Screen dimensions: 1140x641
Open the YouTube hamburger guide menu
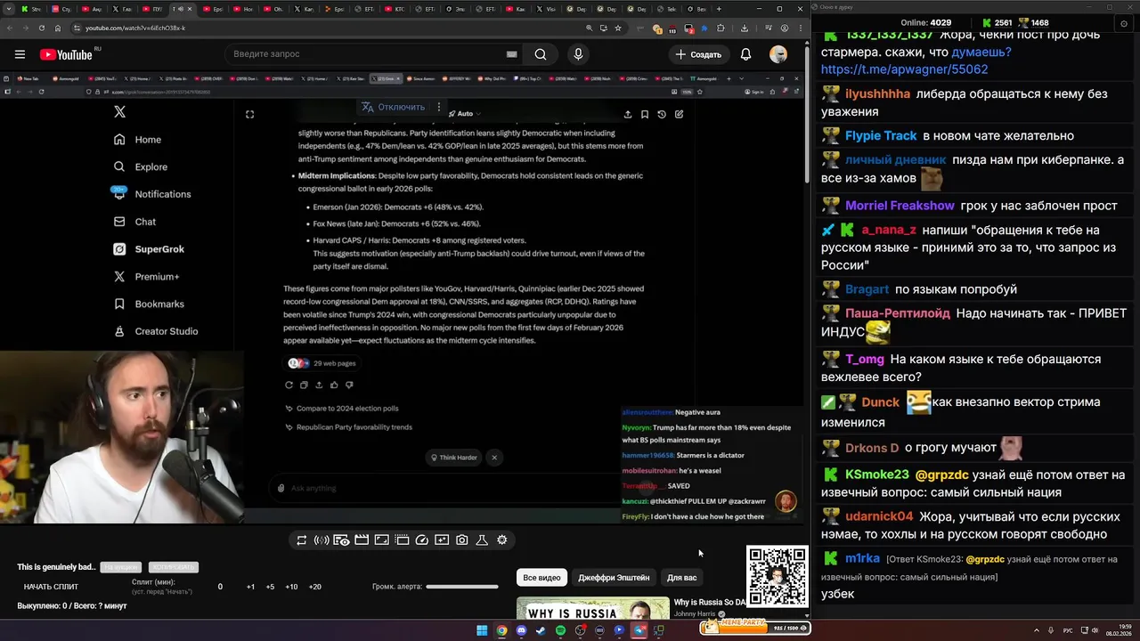point(20,54)
